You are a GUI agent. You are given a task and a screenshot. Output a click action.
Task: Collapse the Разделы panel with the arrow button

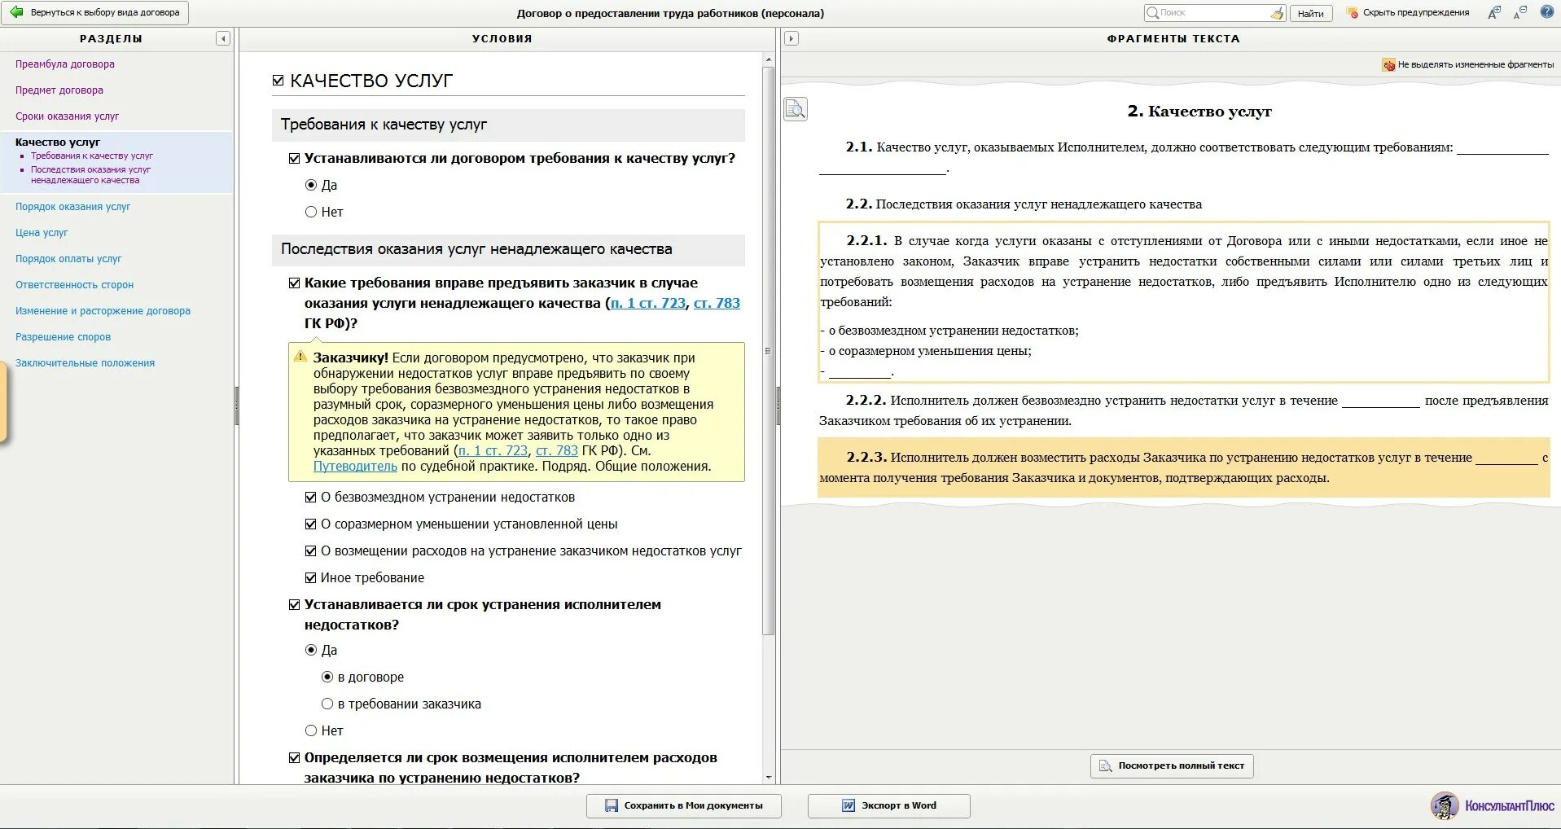point(223,38)
